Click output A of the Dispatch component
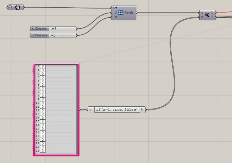Viewport: 232px width, 163px height. click(x=212, y=13)
